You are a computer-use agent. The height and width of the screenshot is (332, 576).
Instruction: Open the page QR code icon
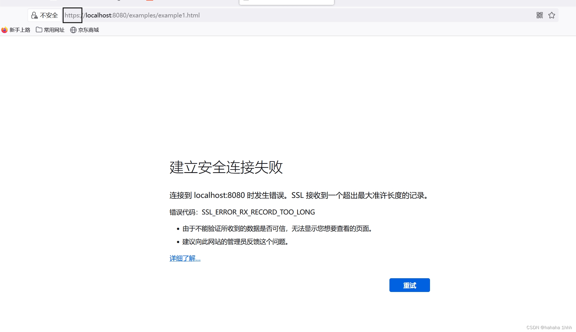point(539,15)
